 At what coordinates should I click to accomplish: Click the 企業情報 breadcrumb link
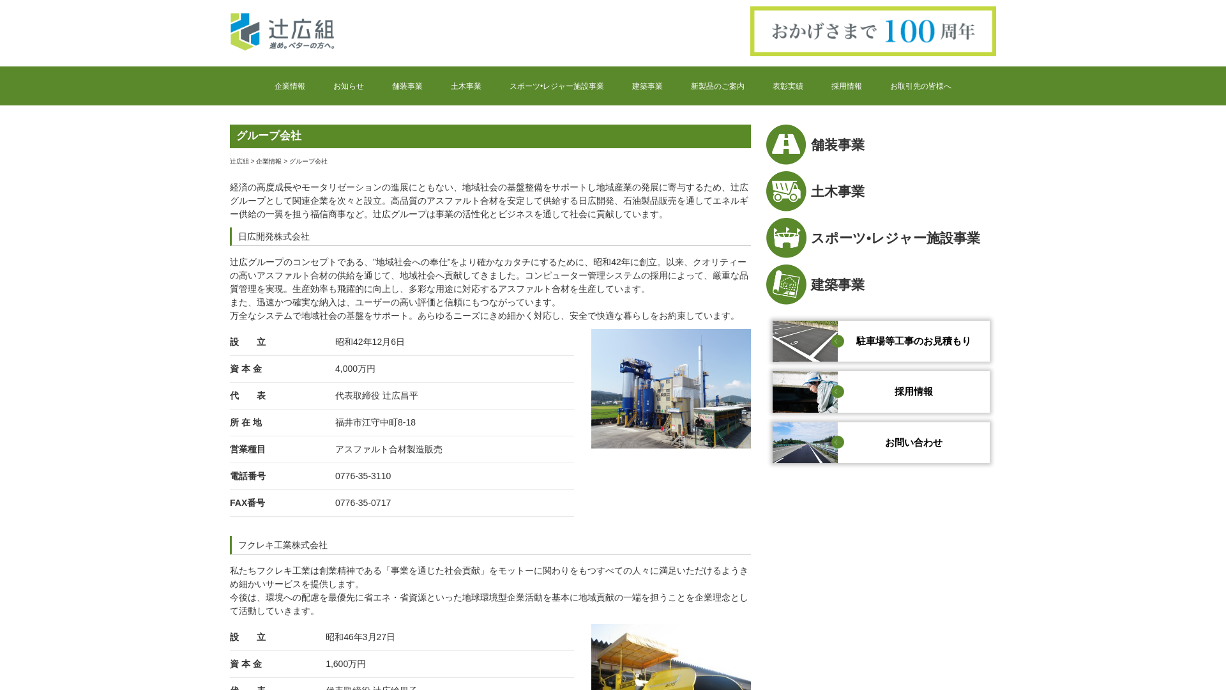coord(268,162)
